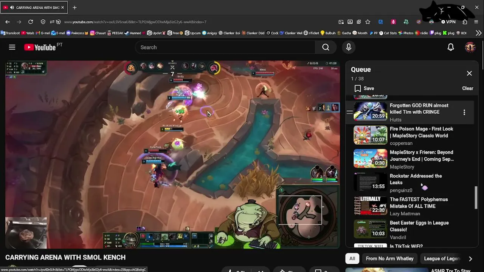
Task: Select the 'From No Arm Whatley' chip
Action: point(389,258)
